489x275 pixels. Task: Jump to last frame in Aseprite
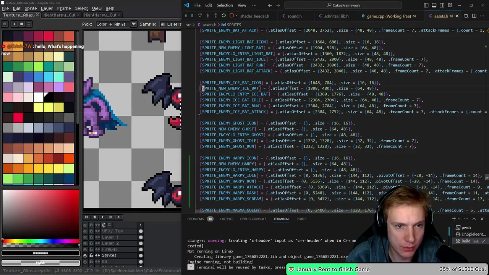pyautogui.click(x=119, y=217)
